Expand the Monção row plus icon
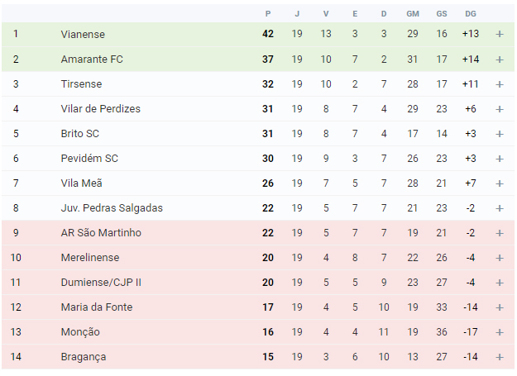 [x=499, y=332]
